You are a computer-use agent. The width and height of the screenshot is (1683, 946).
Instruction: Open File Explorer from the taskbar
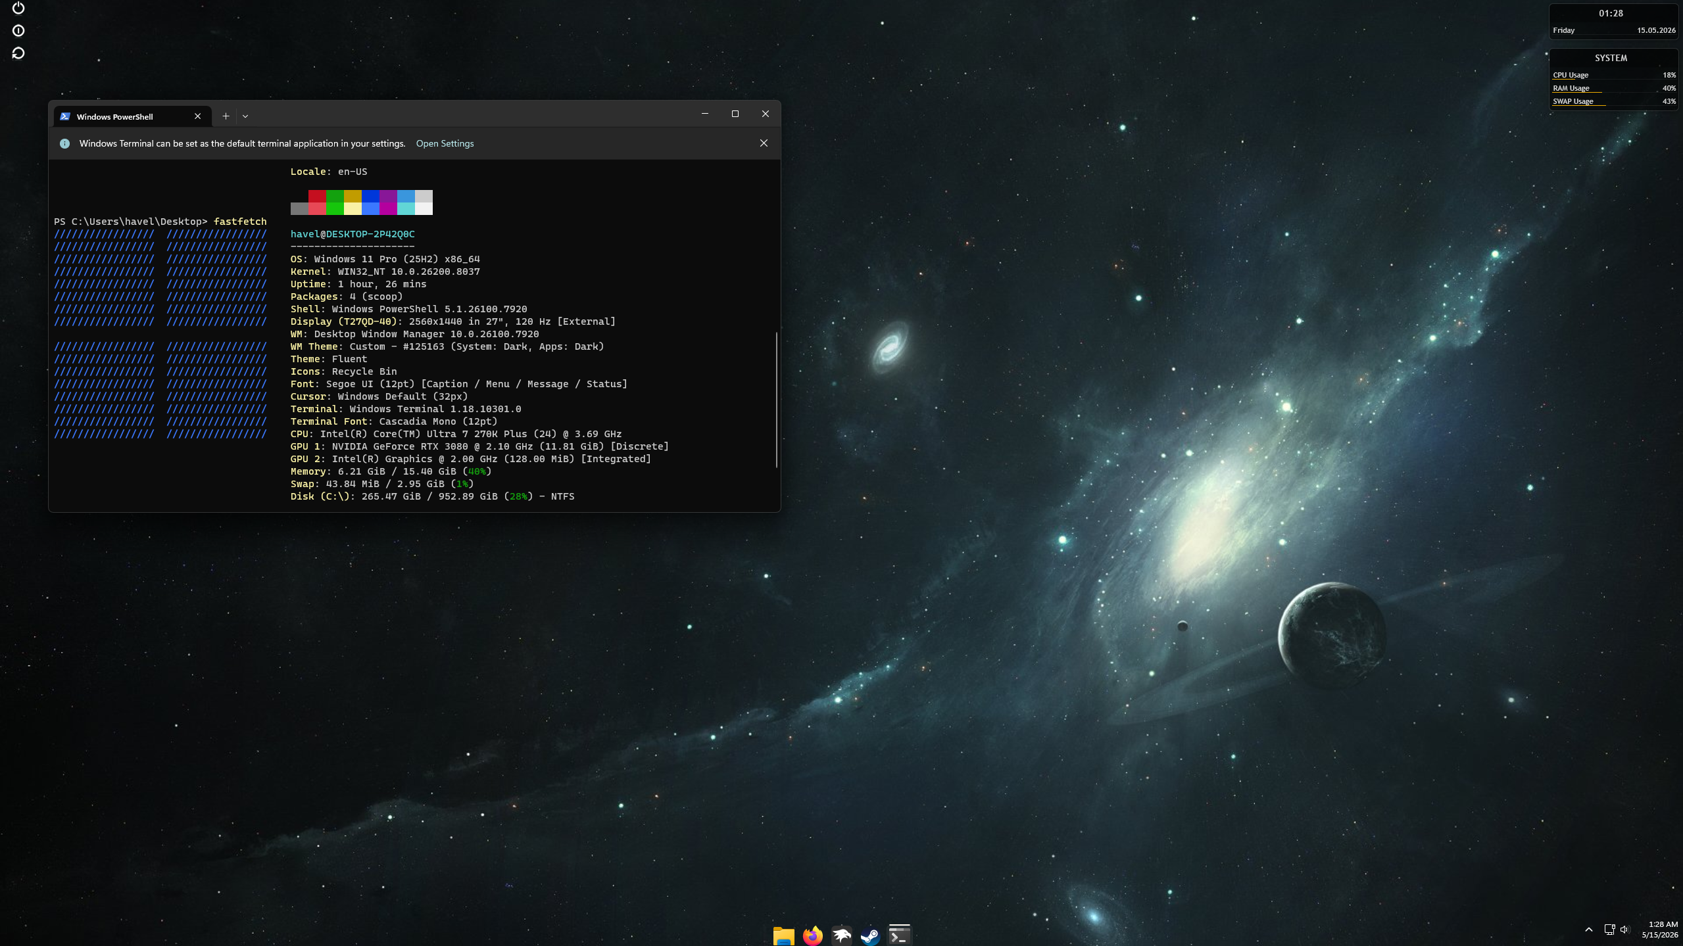point(783,935)
